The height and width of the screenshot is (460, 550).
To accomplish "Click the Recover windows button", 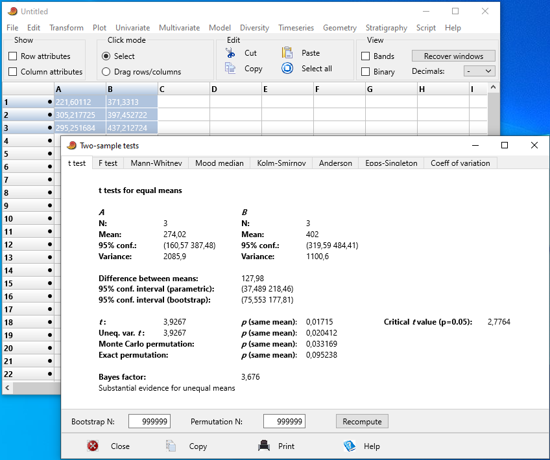I will coord(453,56).
